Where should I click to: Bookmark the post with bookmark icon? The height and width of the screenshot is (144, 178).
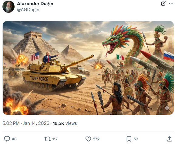[x=129, y=139]
